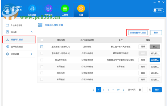Check the 腾讯发件模板 row checkbox
Screen dimensions: 167x109
pos(42,60)
